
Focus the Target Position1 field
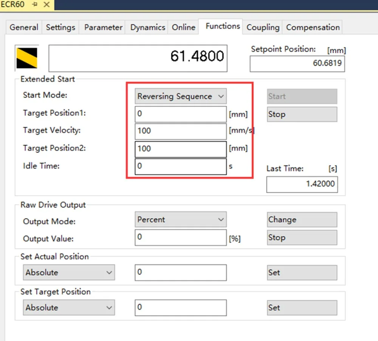pos(181,114)
